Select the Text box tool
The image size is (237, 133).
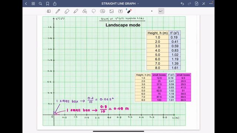click(x=120, y=11)
